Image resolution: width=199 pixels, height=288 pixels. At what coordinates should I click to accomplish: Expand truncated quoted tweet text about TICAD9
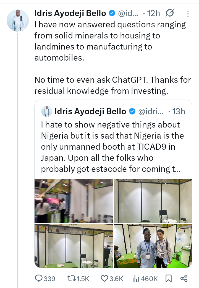click(111, 147)
